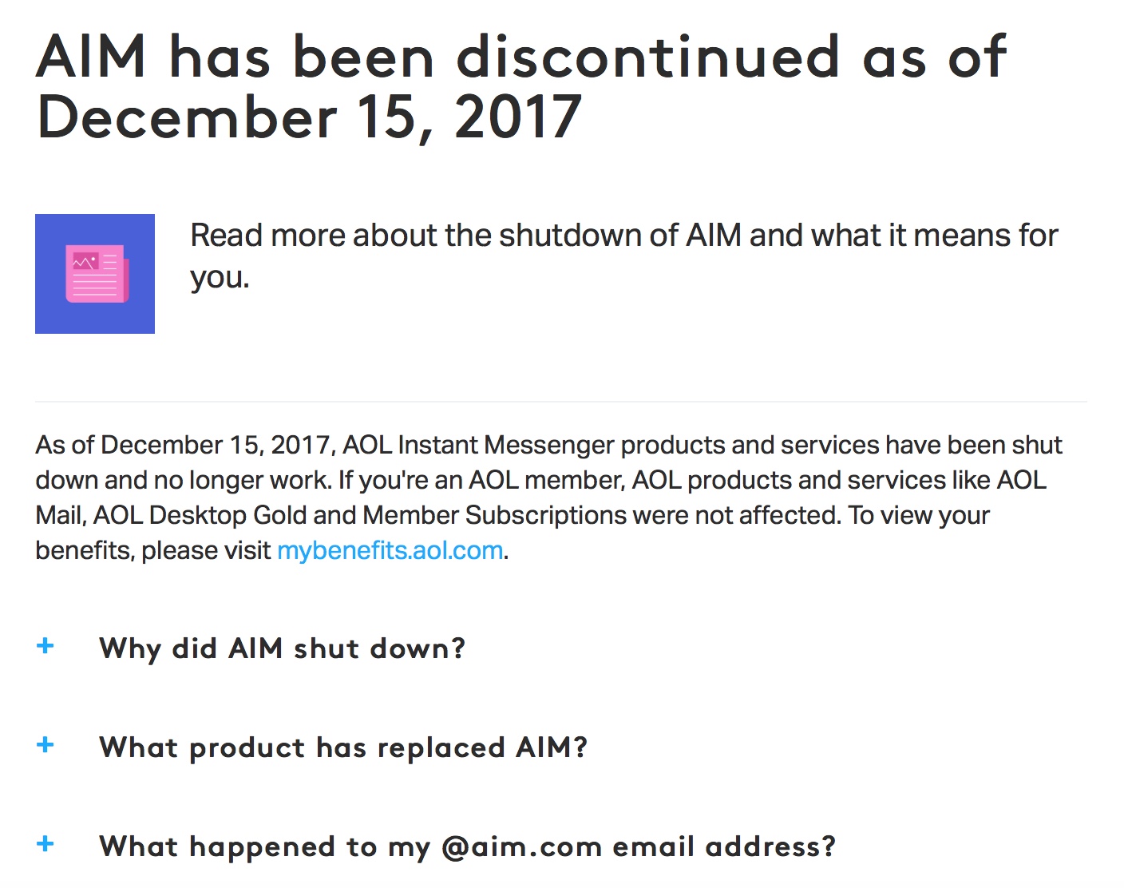Click As of December 15, 2017 starting the paragraph
Viewport: 1124px width, 888px height.
click(x=184, y=445)
